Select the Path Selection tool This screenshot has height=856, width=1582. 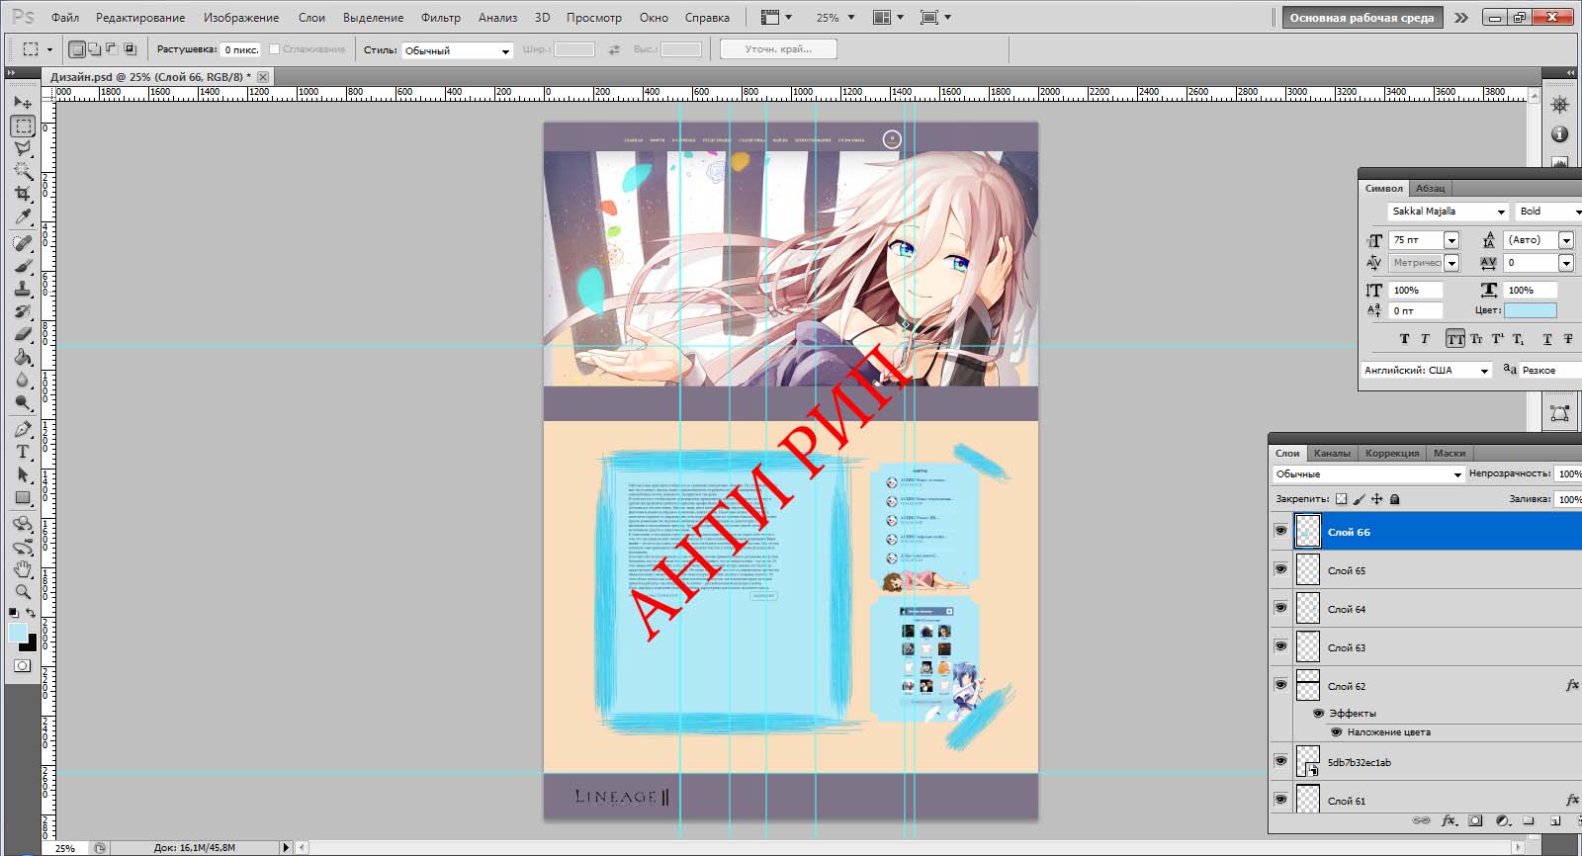coord(23,474)
